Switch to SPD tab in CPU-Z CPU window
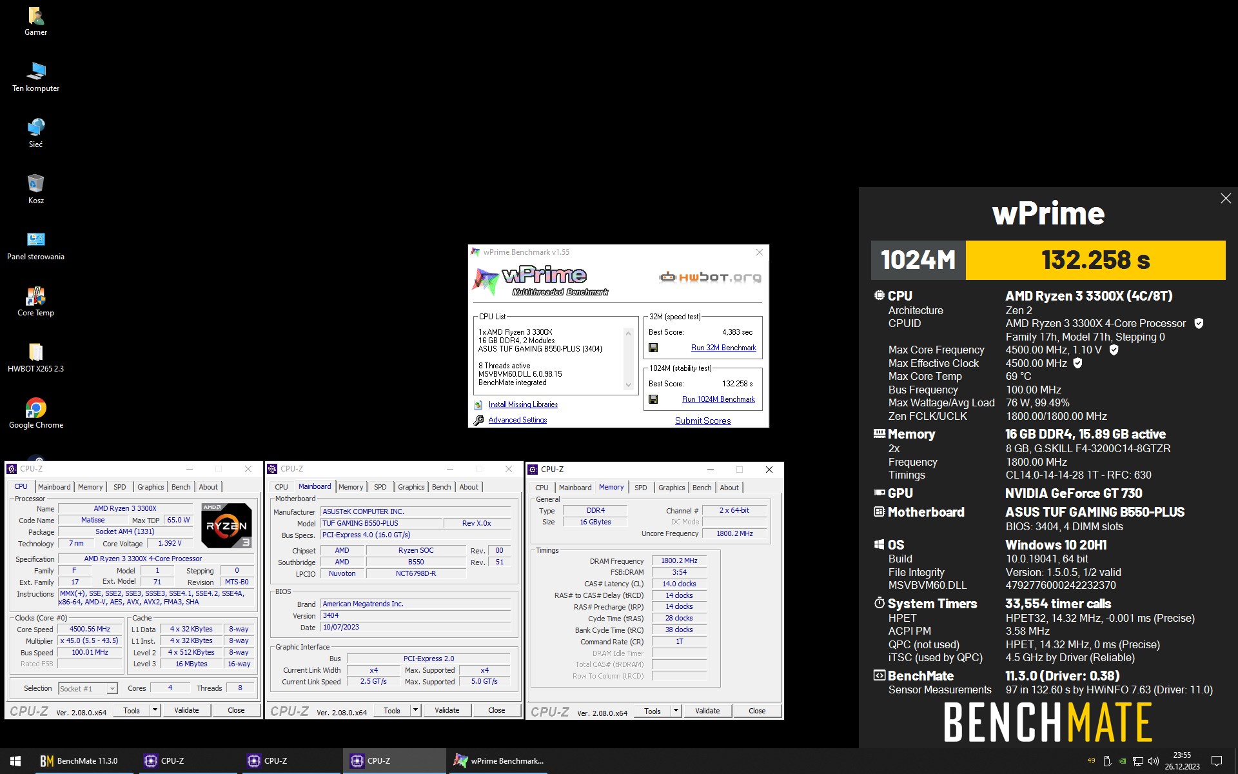The width and height of the screenshot is (1238, 774). point(120,487)
